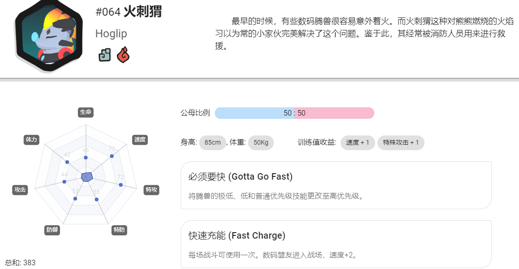Click the #064 火刺猬 title
The image size is (519, 269).
coord(129,12)
